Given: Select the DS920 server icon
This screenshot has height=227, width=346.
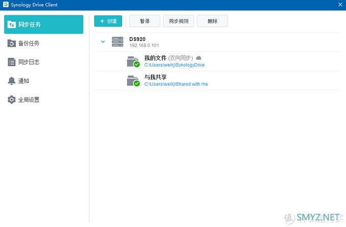Looking at the screenshot, I should tap(118, 42).
